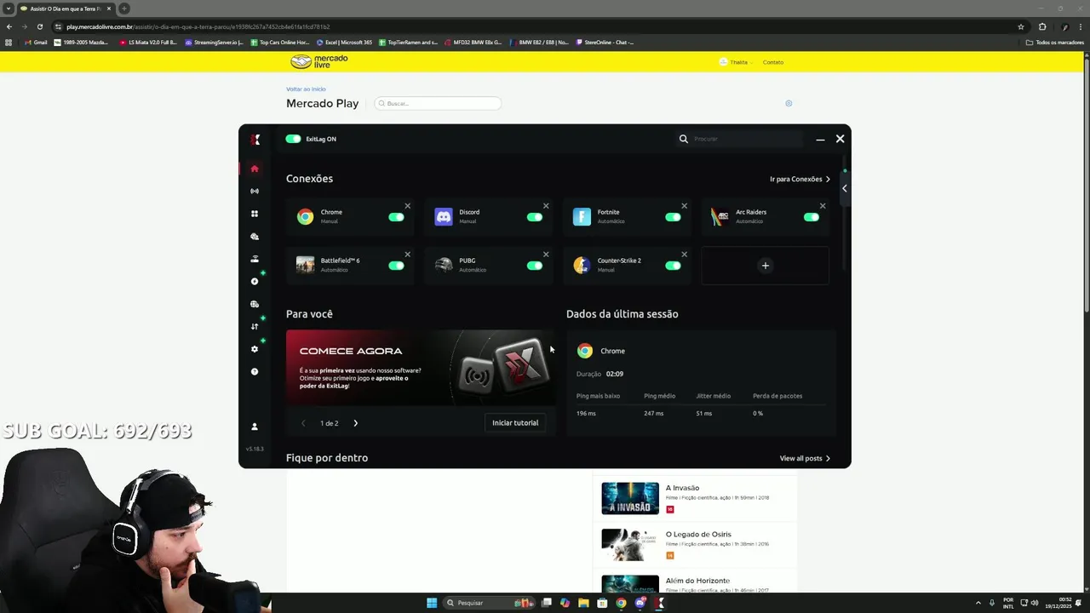Reload the page in the Chrome toolbar
1090x613 pixels.
click(40, 26)
